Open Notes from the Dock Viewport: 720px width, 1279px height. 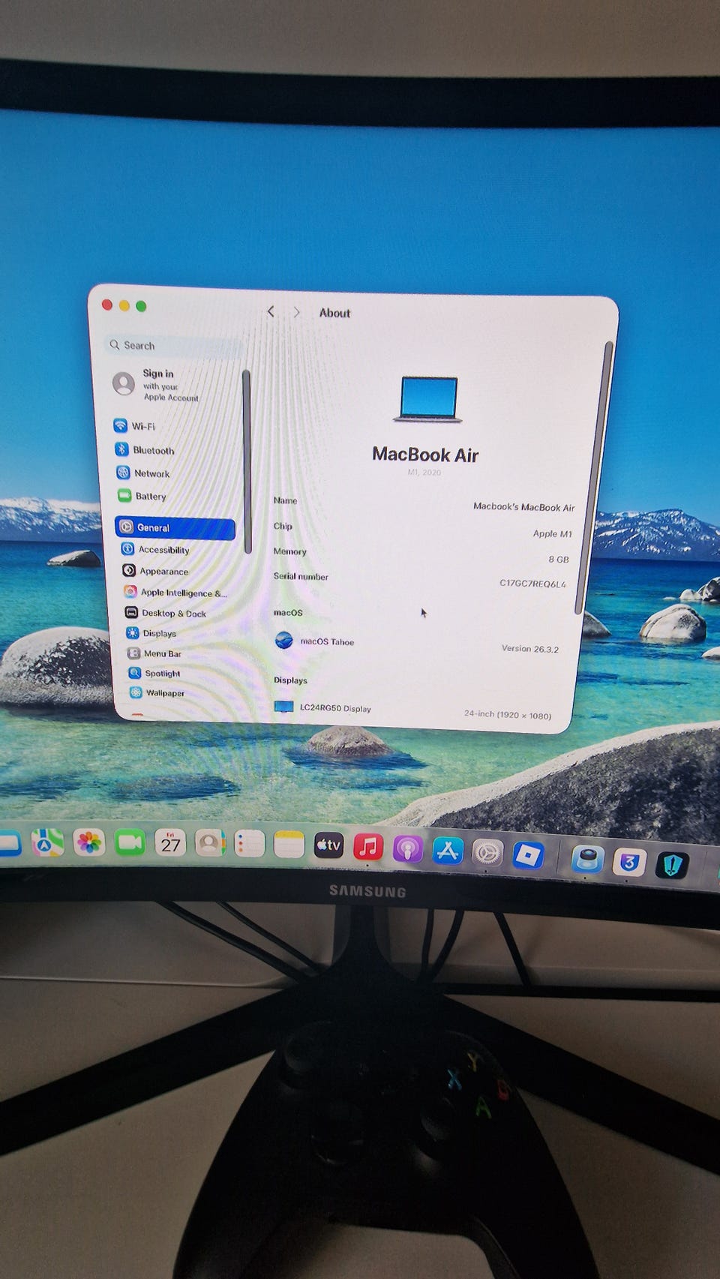point(289,845)
